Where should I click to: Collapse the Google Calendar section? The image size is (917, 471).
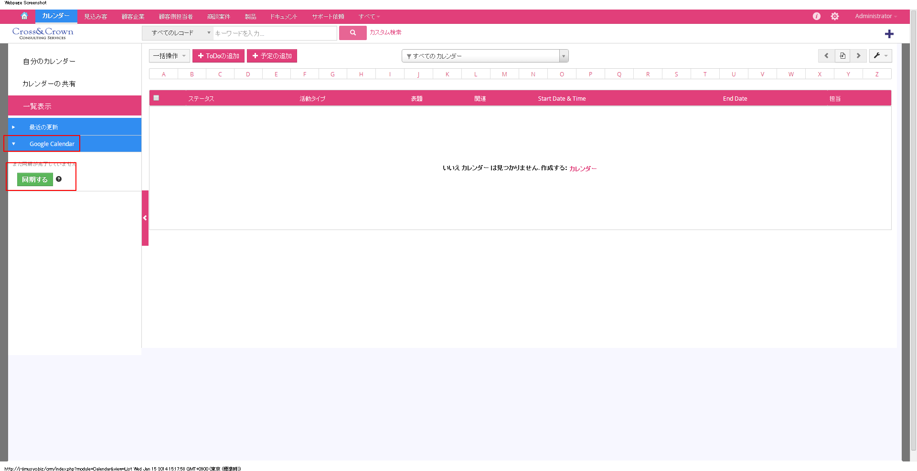(x=14, y=144)
